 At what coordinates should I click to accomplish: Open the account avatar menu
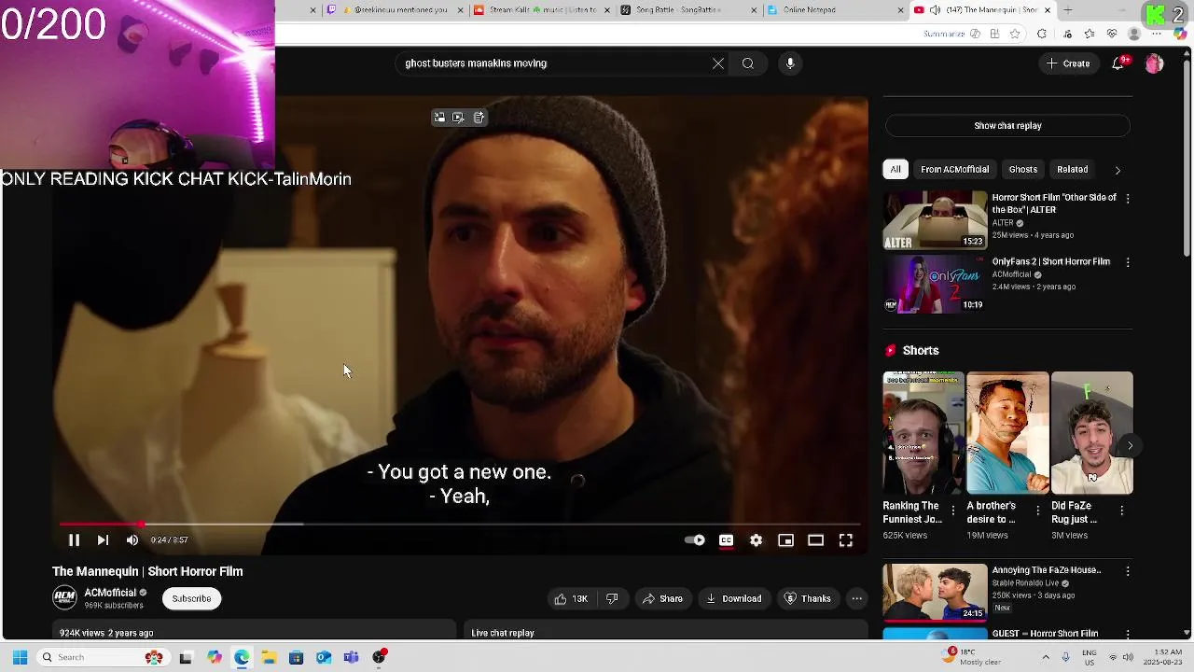1155,63
